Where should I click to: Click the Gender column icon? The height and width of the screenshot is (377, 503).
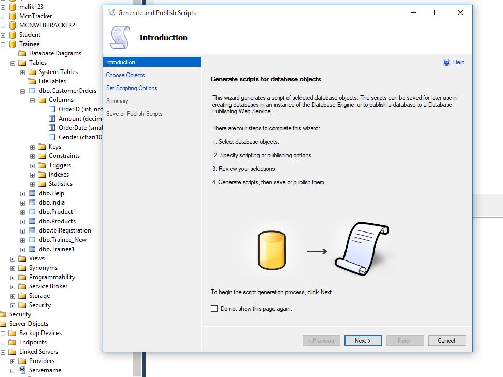click(x=52, y=137)
